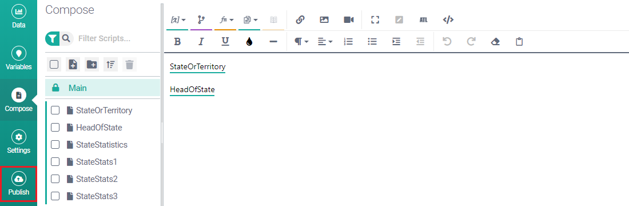Open the text alignment dropdown
This screenshot has height=206, width=629.
[325, 42]
